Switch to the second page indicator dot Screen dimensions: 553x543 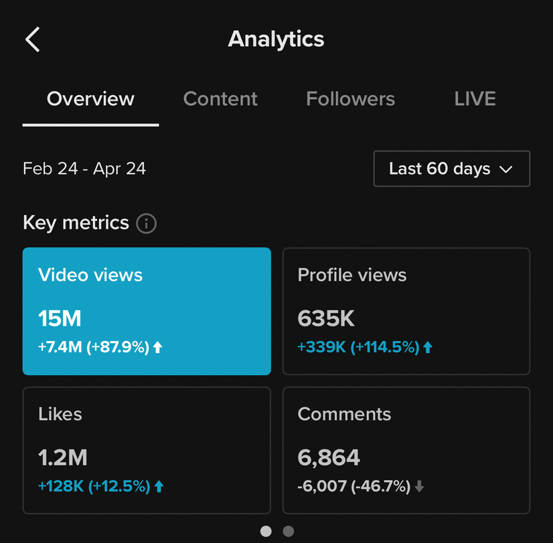(x=289, y=531)
